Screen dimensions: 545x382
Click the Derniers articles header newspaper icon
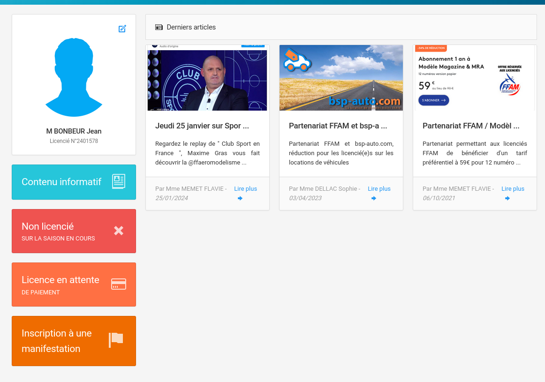159,27
